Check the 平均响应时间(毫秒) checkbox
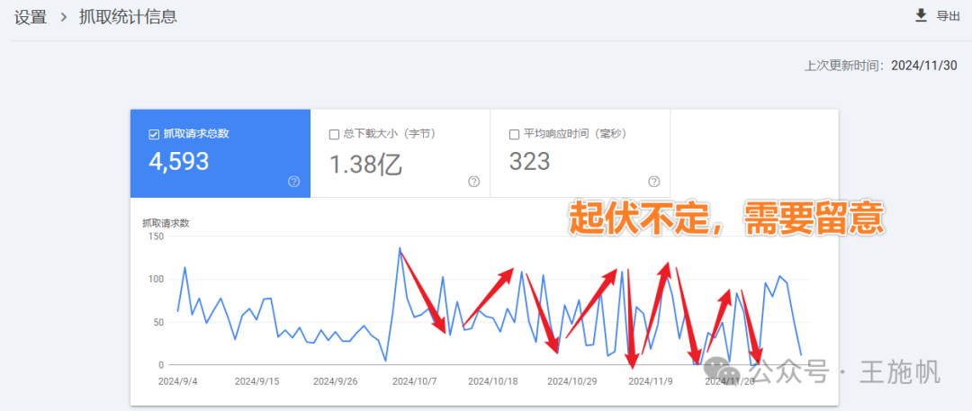The image size is (972, 411). point(514,134)
